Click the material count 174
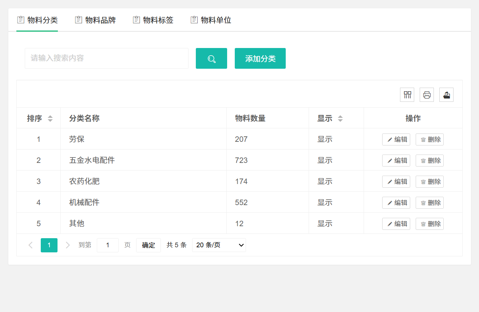The height and width of the screenshot is (312, 479). point(241,181)
